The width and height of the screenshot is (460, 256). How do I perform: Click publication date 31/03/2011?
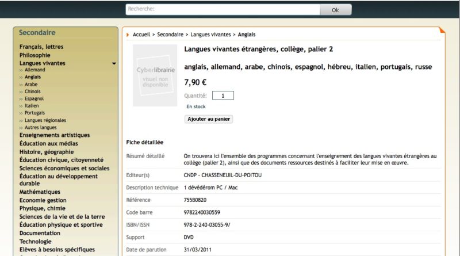[x=197, y=250]
